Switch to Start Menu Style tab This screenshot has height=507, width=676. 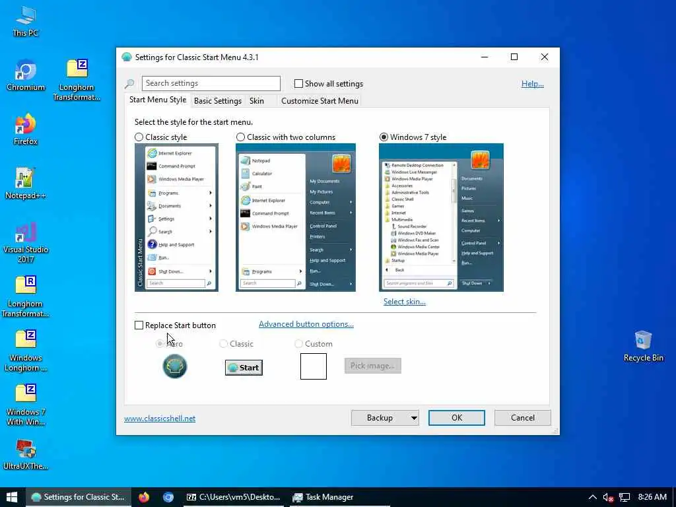[x=158, y=100]
